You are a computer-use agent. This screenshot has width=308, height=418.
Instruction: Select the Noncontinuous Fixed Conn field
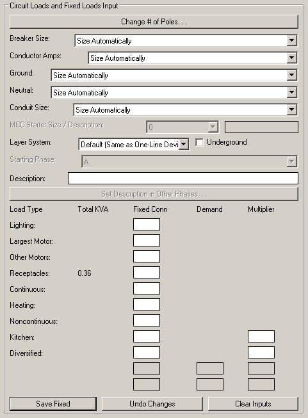coord(147,321)
